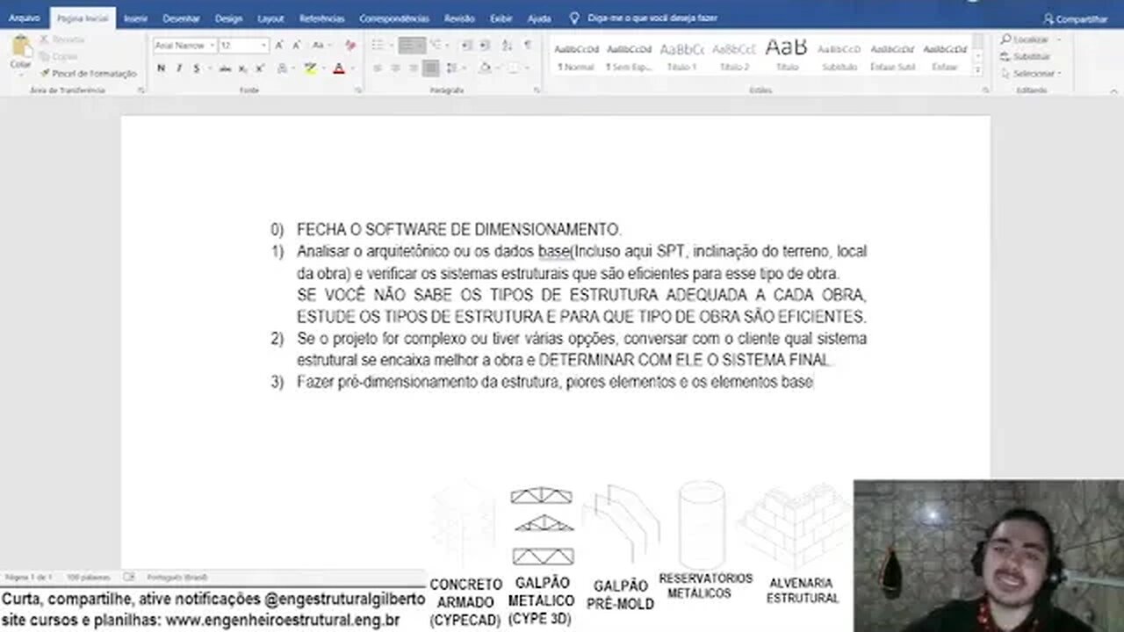Open font color dropdown arrow

click(352, 68)
